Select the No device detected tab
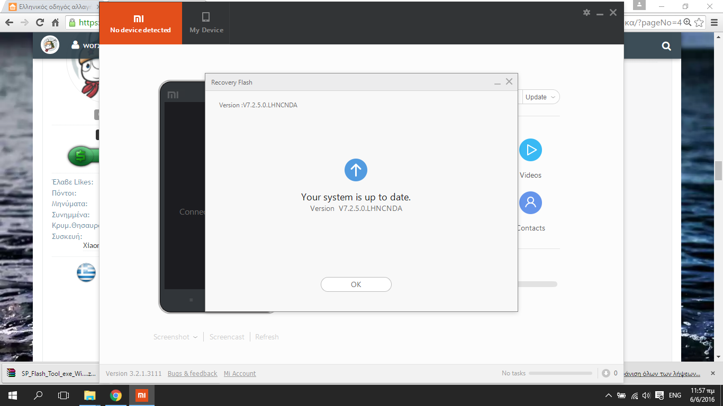The width and height of the screenshot is (723, 406). pos(141,23)
